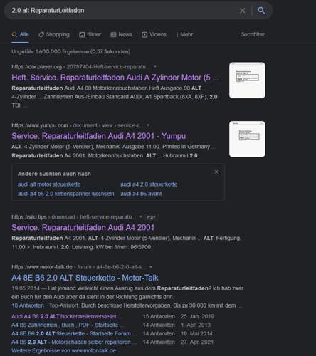Viewport: 316px width, 356px height.
Task: Select the Videos tab
Action: click(x=154, y=35)
